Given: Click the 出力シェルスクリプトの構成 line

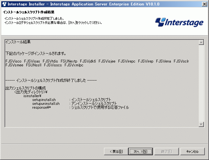Looking at the screenshot, I should (25, 88).
